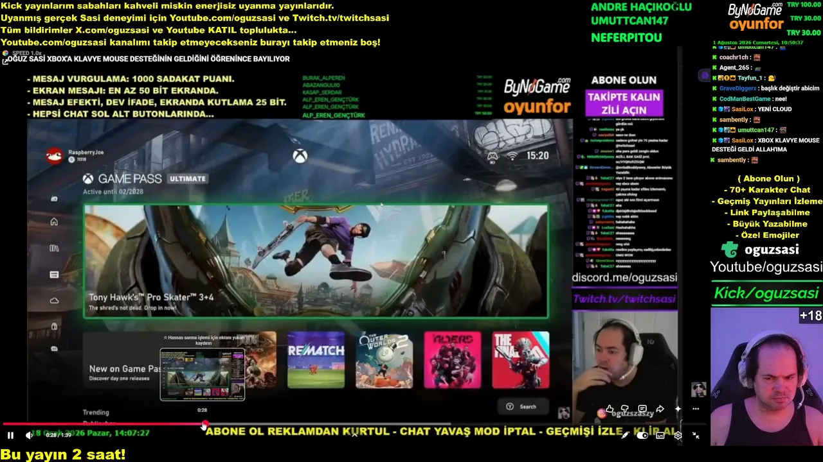Mute the video volume speaker icon

click(29, 435)
